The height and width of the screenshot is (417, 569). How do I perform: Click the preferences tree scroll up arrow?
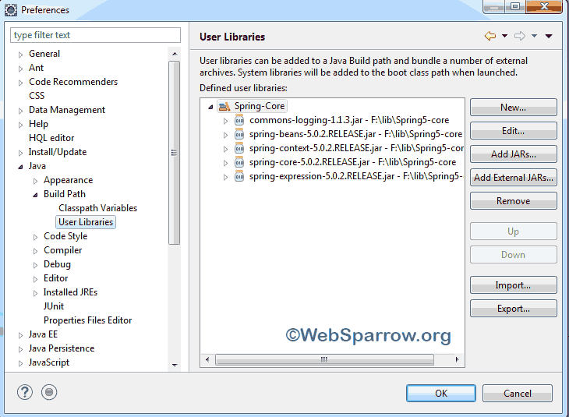point(175,54)
